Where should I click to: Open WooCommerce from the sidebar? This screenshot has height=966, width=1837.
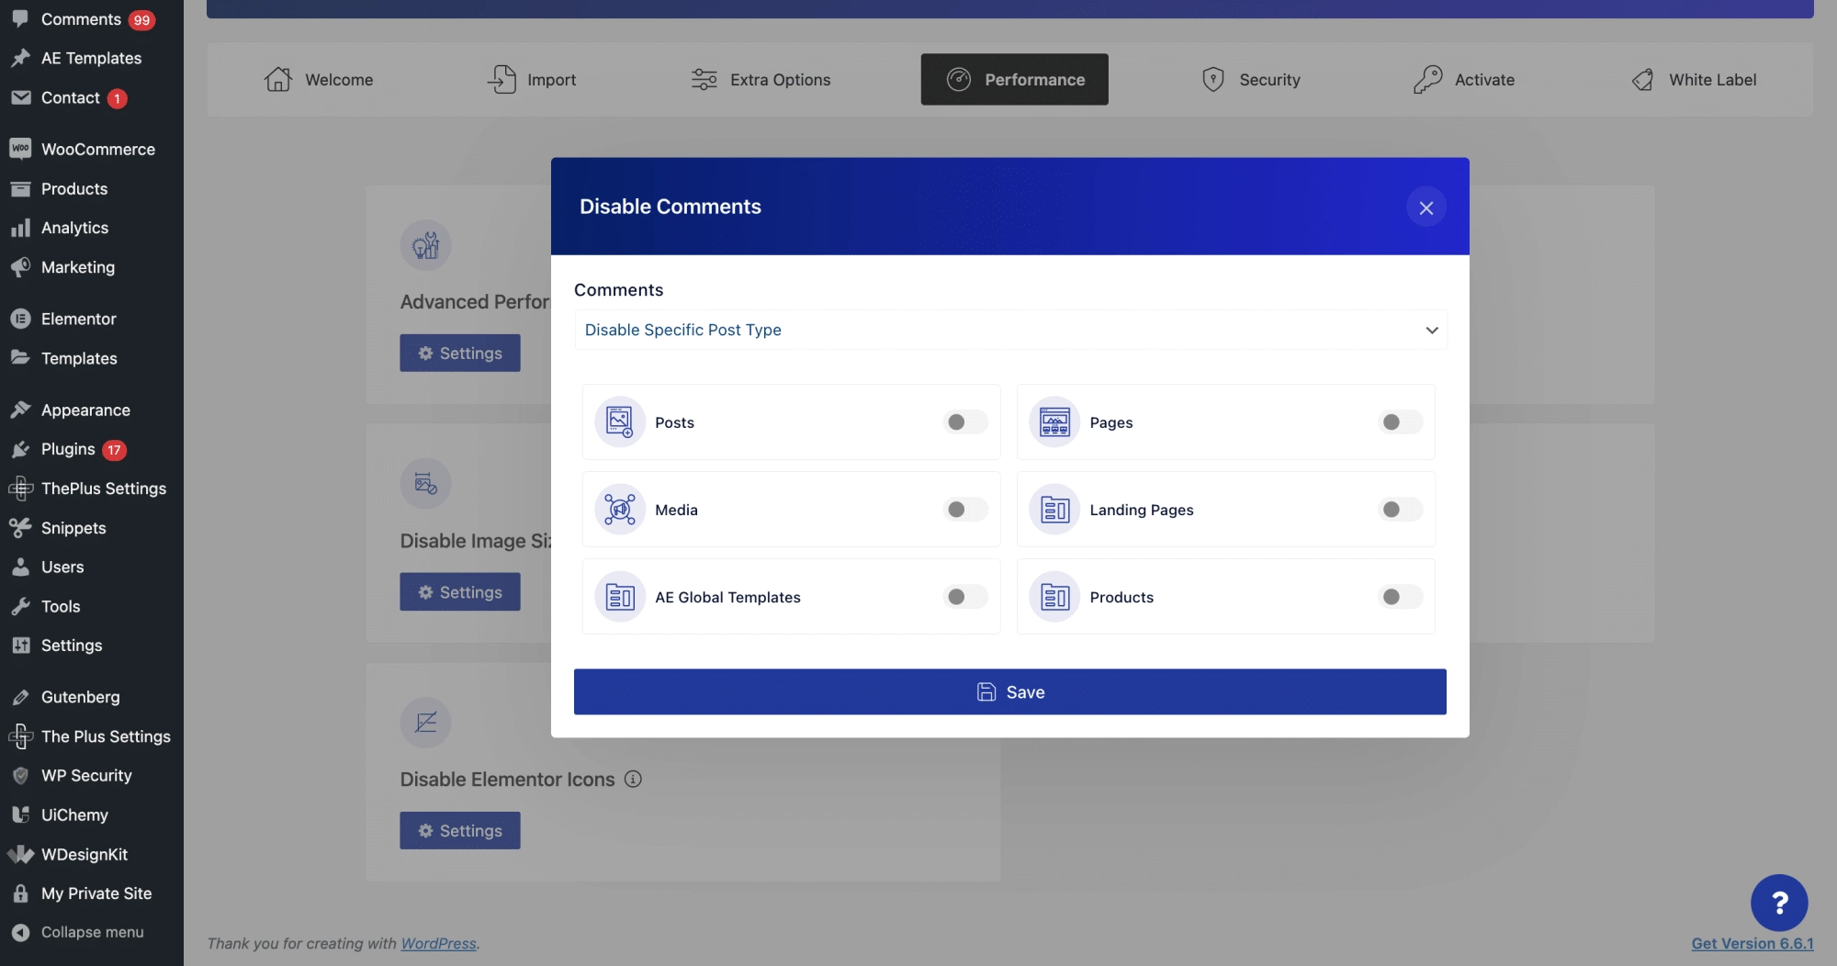pos(97,149)
